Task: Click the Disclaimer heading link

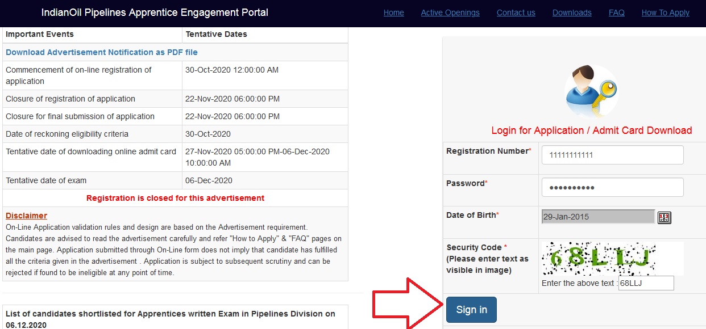Action: tap(26, 216)
